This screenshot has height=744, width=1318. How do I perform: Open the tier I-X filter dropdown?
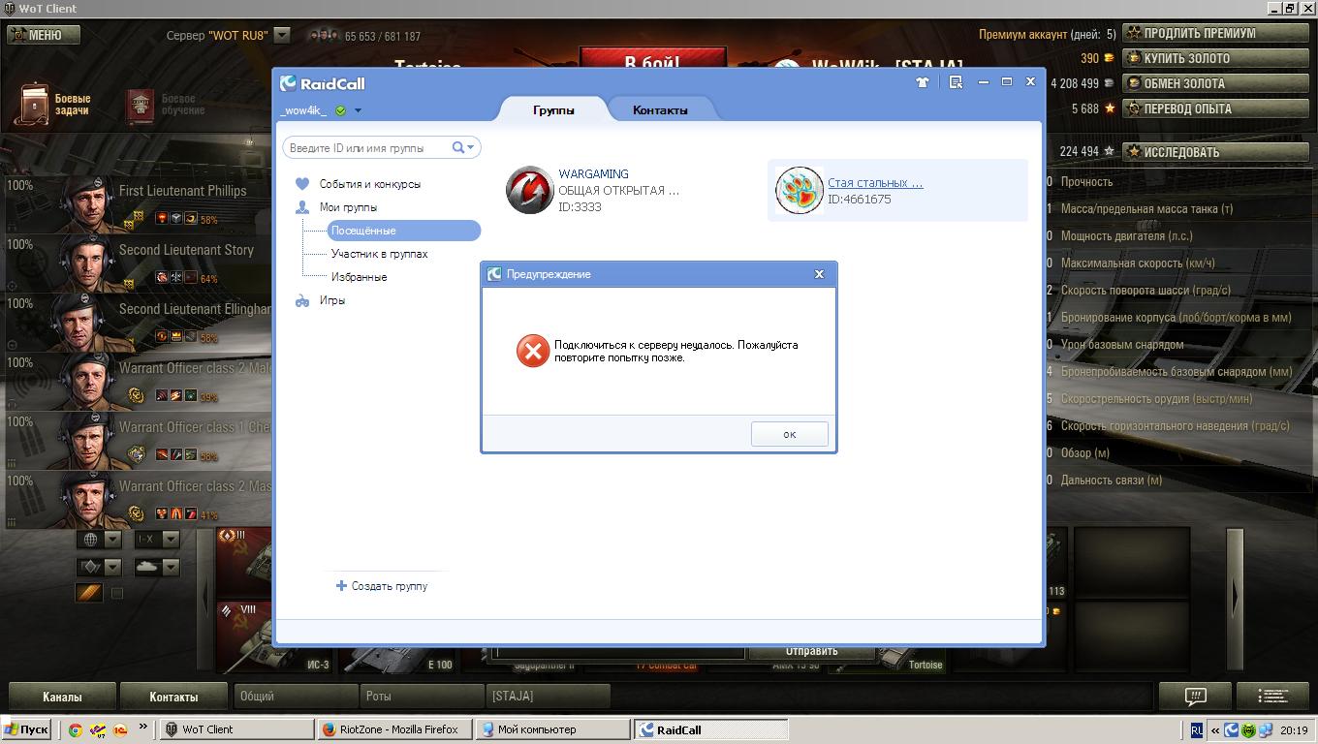point(157,540)
